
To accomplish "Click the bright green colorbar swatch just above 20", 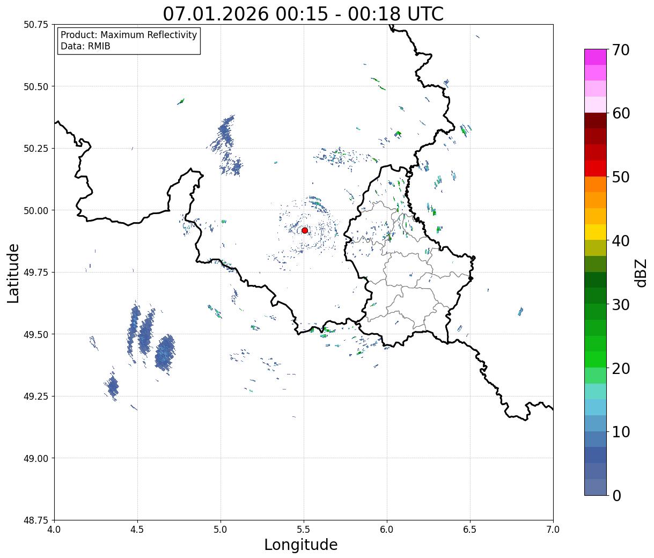I will pyautogui.click(x=596, y=359).
